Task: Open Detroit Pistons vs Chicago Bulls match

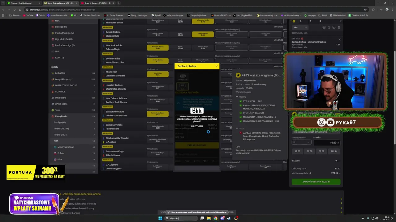Action: coord(113,34)
